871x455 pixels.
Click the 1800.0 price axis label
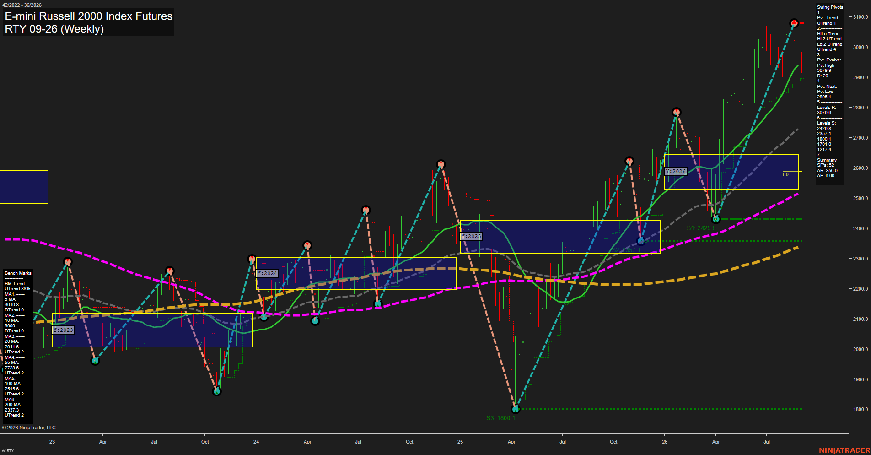point(860,410)
